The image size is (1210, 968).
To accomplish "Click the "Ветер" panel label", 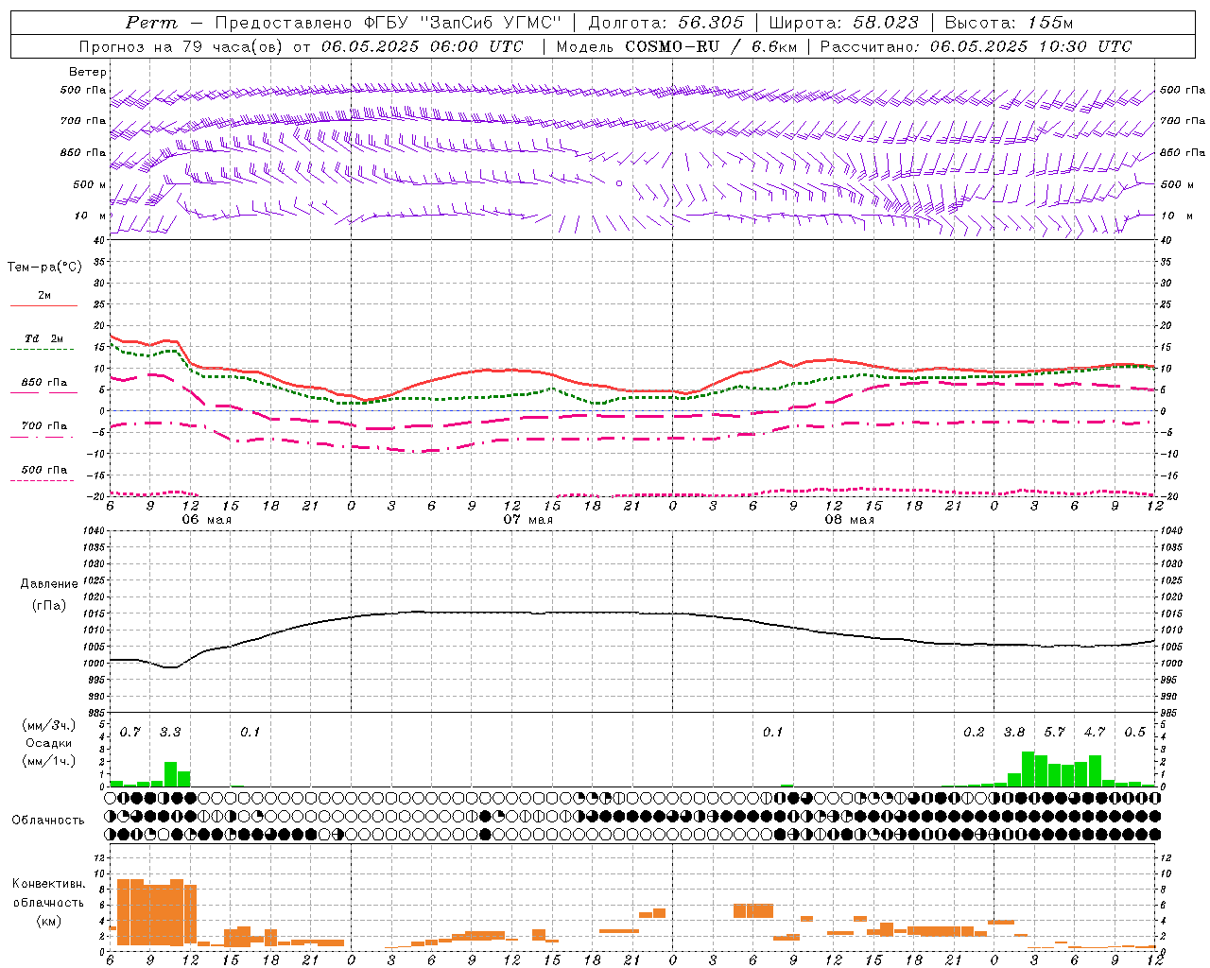I will [88, 72].
